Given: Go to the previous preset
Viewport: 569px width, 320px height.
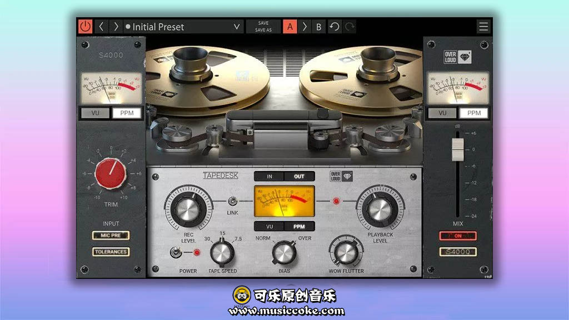Looking at the screenshot, I should coord(101,27).
